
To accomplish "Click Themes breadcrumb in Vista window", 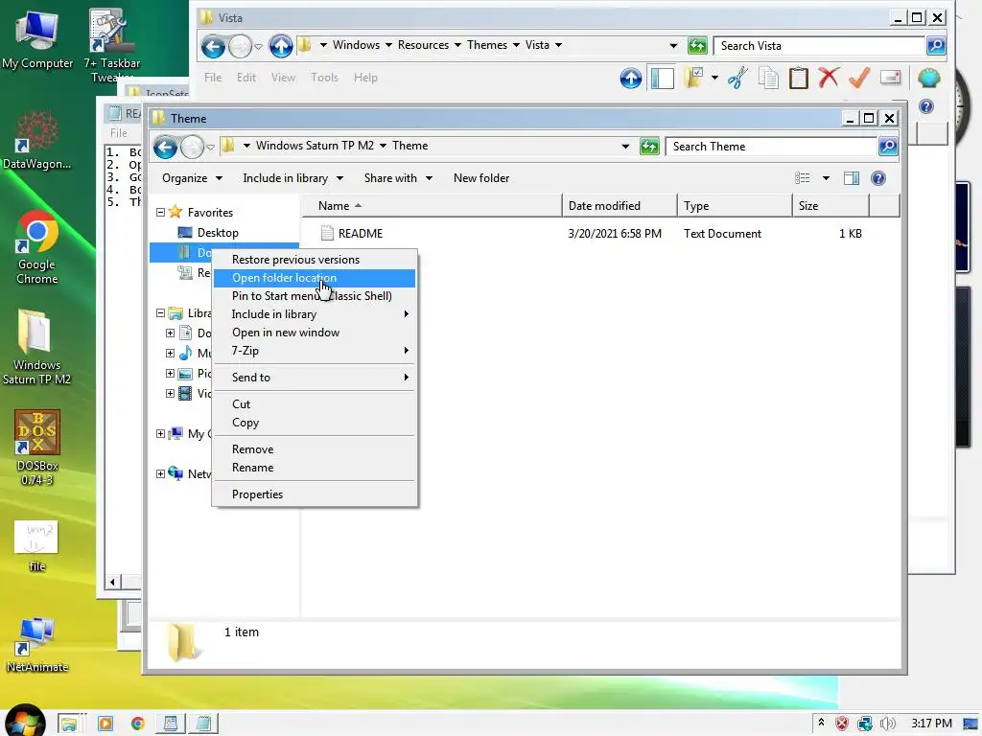I will tap(487, 45).
